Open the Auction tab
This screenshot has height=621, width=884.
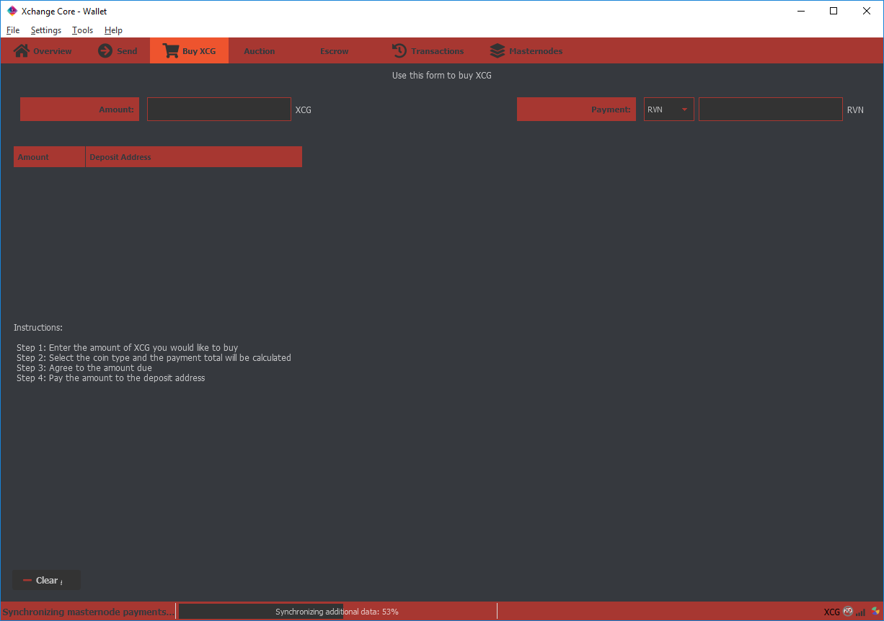click(x=260, y=51)
